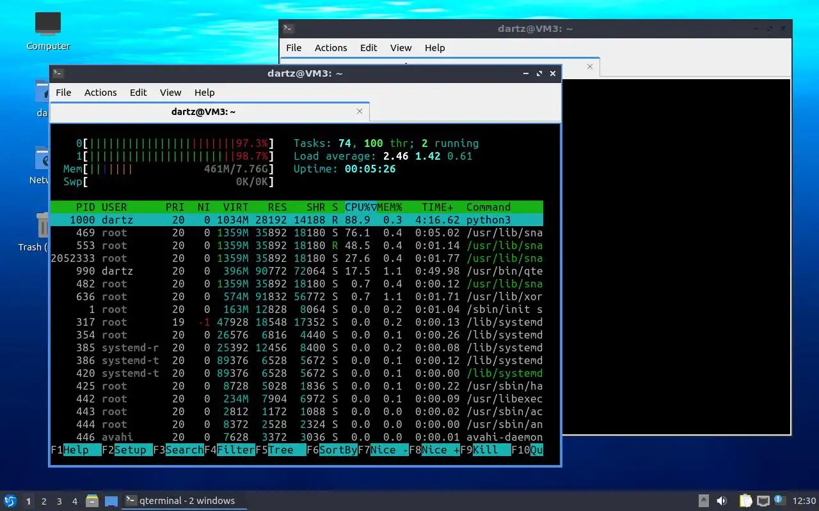Click the F9 Kill function in htop
The width and height of the screenshot is (819, 511).
click(486, 450)
